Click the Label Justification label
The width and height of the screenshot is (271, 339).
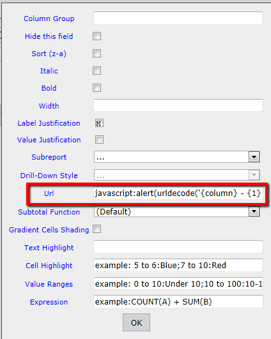(x=49, y=123)
